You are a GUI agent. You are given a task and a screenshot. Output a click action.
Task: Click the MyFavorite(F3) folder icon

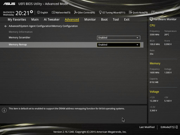[53, 12]
